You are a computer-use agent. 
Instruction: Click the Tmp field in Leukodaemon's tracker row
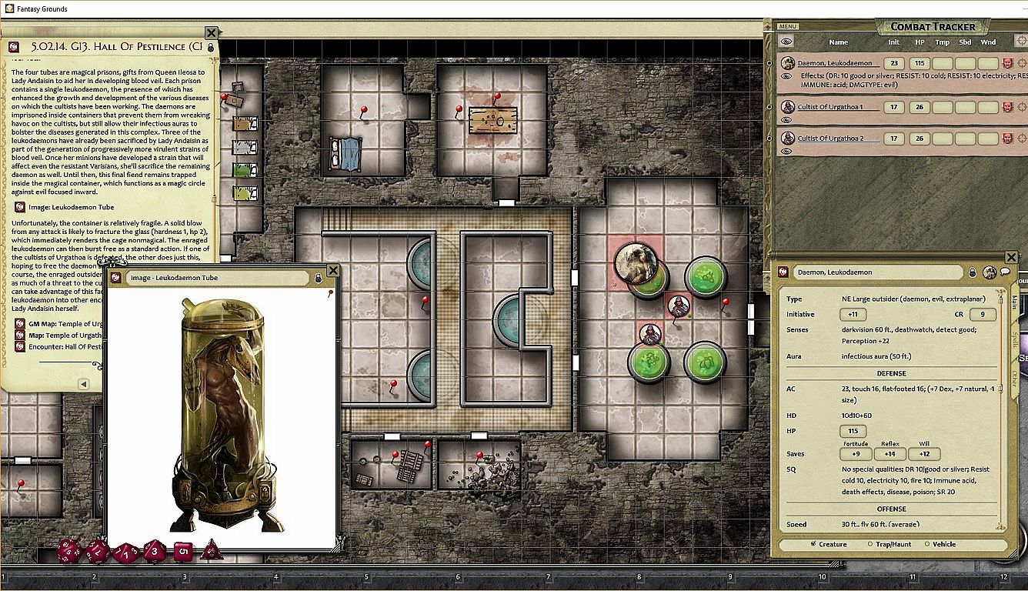click(x=942, y=63)
